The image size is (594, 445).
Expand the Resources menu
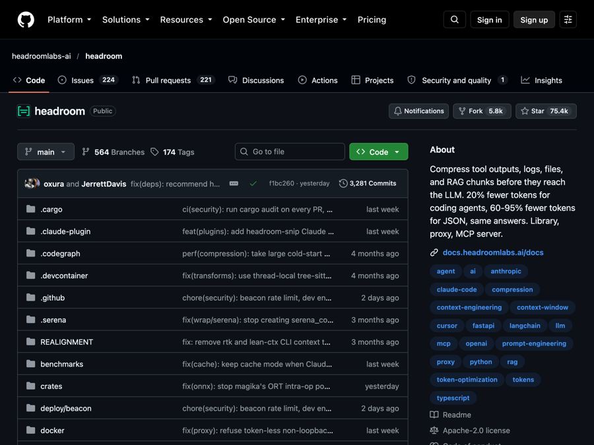[186, 20]
